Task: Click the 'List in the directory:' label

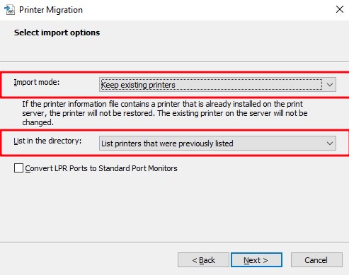Action: 47,141
